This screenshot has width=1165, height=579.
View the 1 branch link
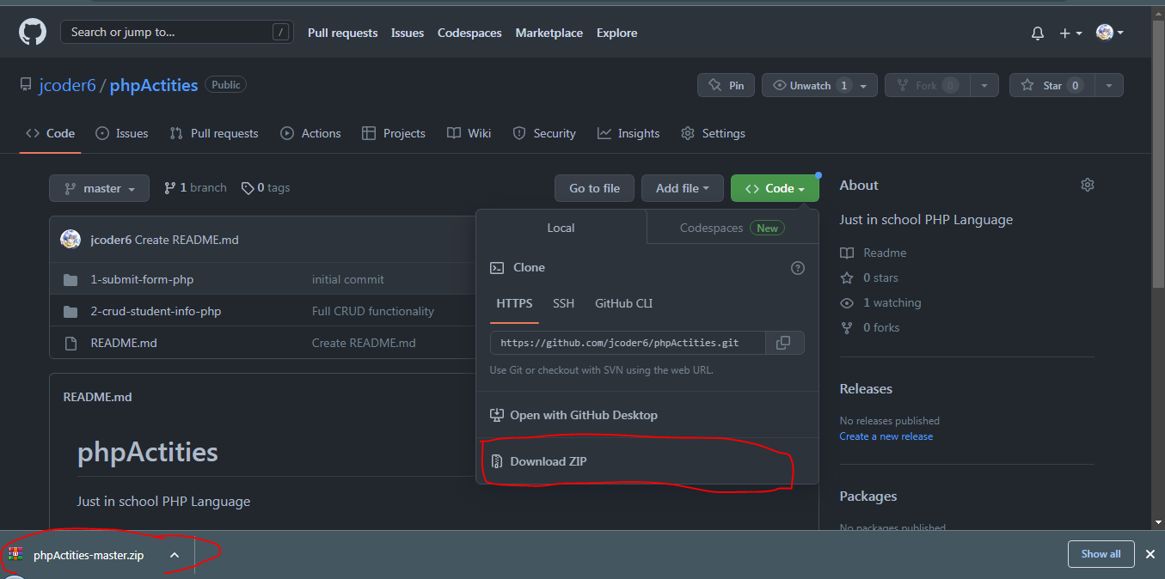pyautogui.click(x=195, y=188)
